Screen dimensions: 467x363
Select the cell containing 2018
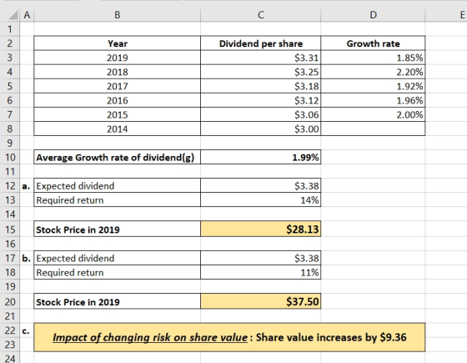[118, 72]
